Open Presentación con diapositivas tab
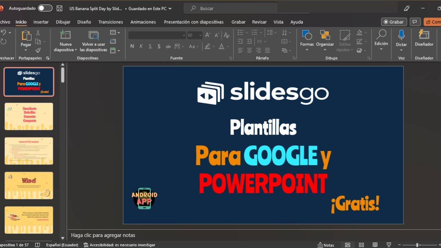 (x=194, y=22)
